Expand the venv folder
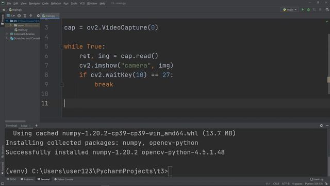This screenshot has height=186, width=330. click(11, 25)
